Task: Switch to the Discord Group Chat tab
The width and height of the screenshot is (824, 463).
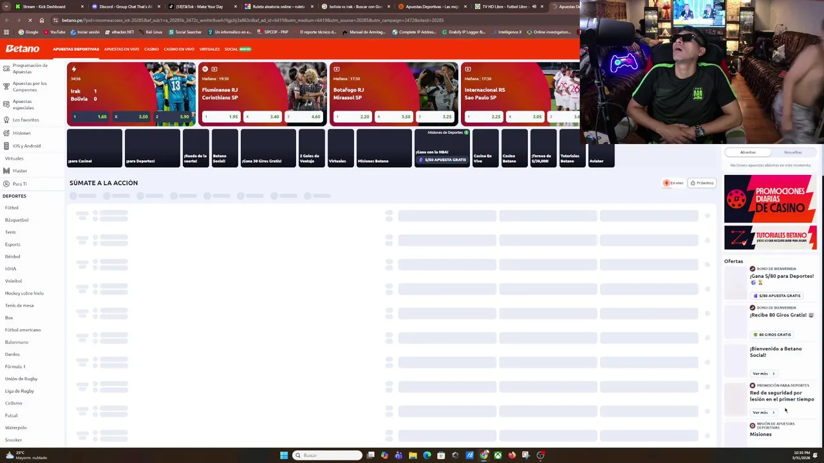Action: tap(126, 6)
